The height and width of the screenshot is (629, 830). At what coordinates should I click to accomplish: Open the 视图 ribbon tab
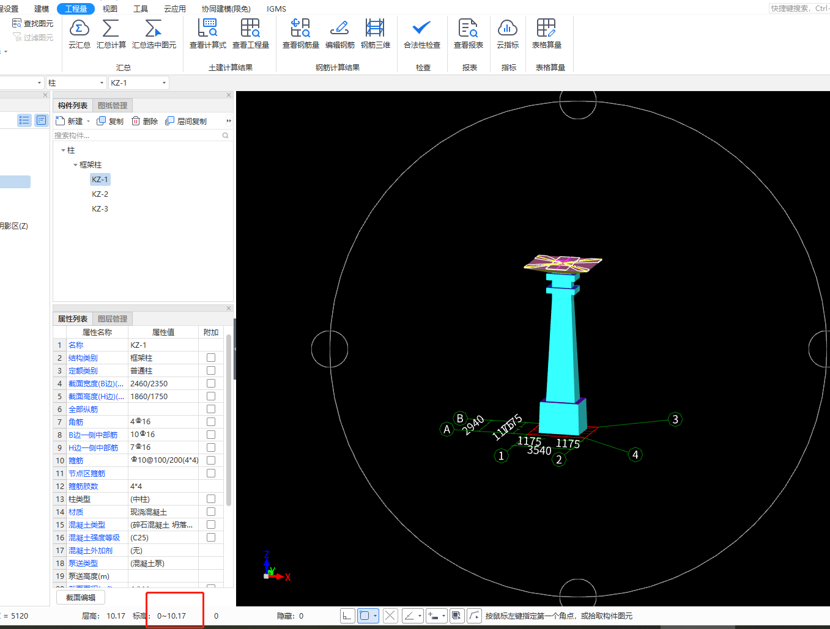pyautogui.click(x=110, y=9)
